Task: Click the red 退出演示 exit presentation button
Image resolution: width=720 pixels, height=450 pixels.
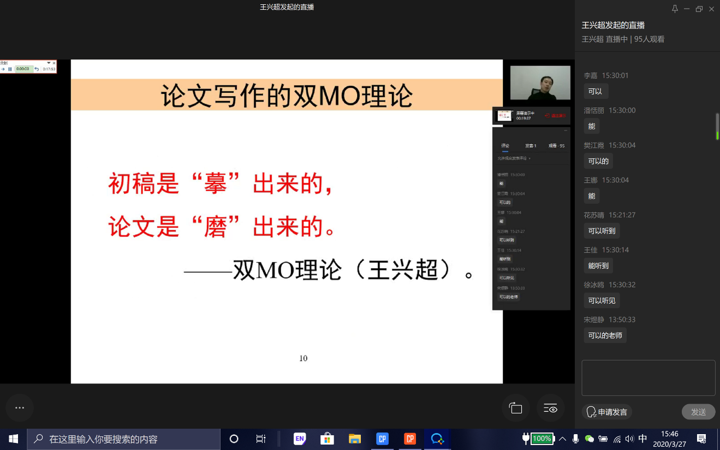Action: click(555, 116)
